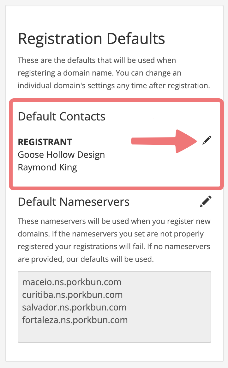Select the Default Contacts heading

62,116
